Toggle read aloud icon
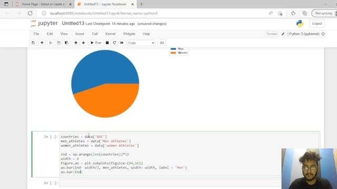The height and width of the screenshot is (189, 337). pyautogui.click(x=271, y=13)
